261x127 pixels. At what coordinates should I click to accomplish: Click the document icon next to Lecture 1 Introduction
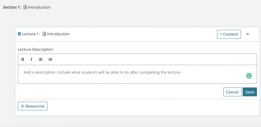[x=44, y=34]
